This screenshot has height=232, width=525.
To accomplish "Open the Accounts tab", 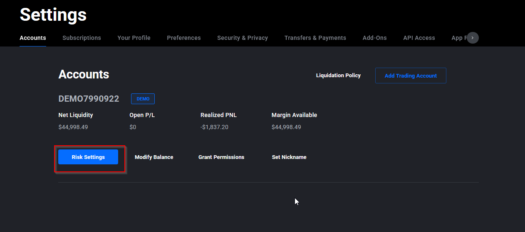I will coord(33,38).
